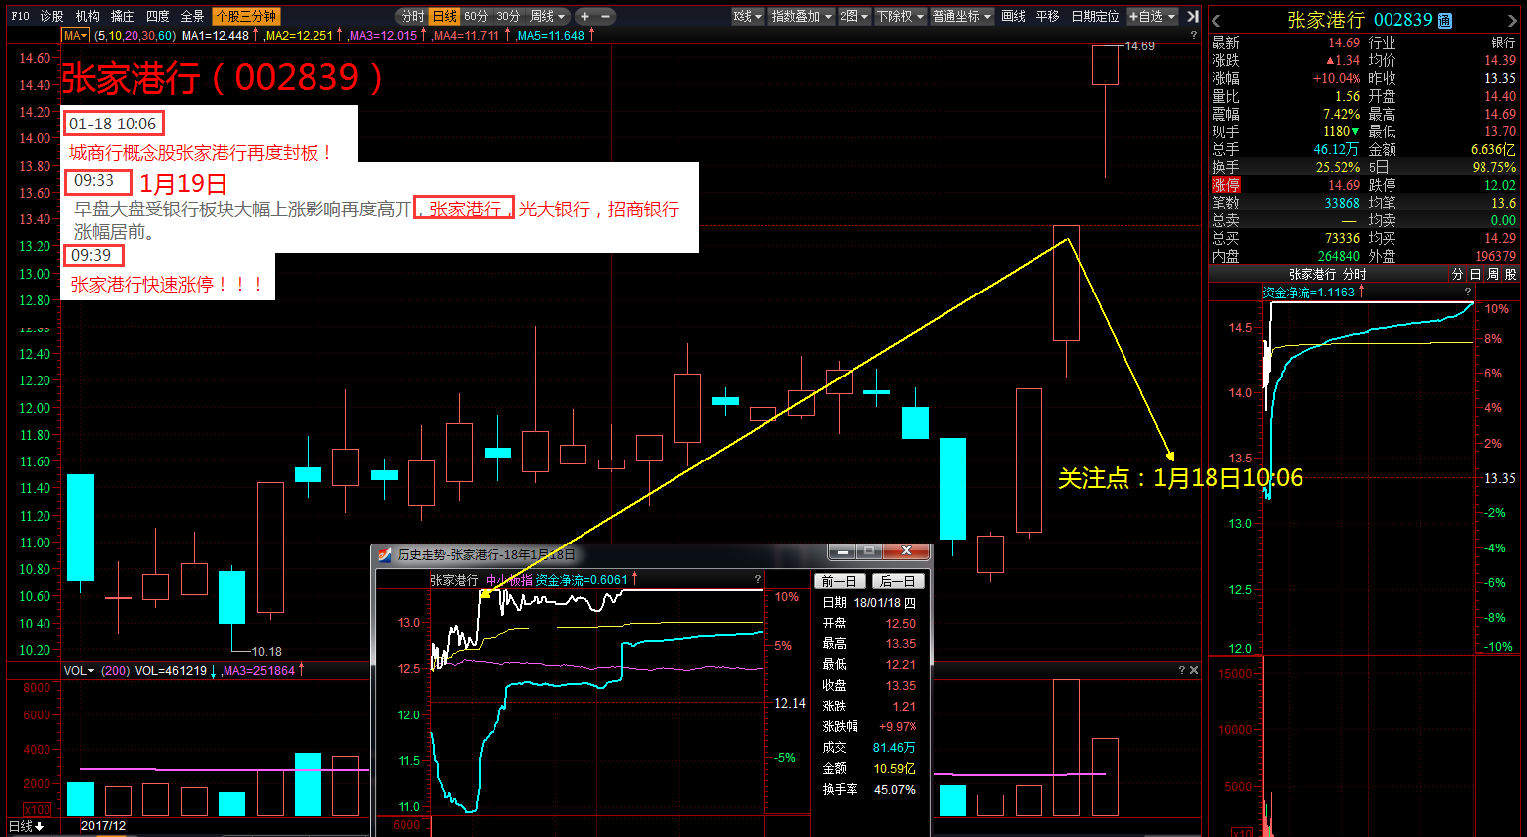Viewport: 1527px width, 837px height.
Task: Open the MA indicator dropdown
Action: pos(75,35)
